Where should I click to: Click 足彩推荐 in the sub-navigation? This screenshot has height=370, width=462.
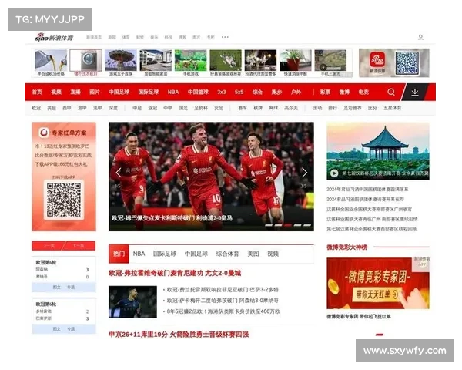(353, 108)
